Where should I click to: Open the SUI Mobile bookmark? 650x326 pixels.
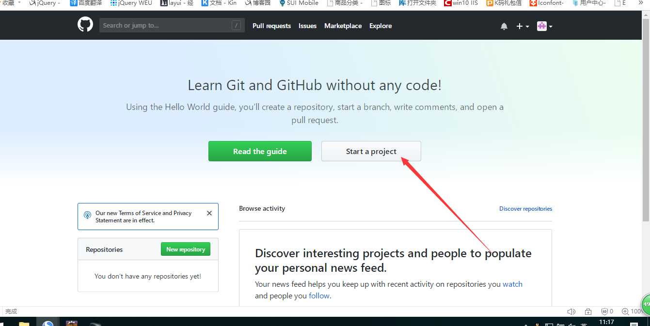(x=299, y=3)
